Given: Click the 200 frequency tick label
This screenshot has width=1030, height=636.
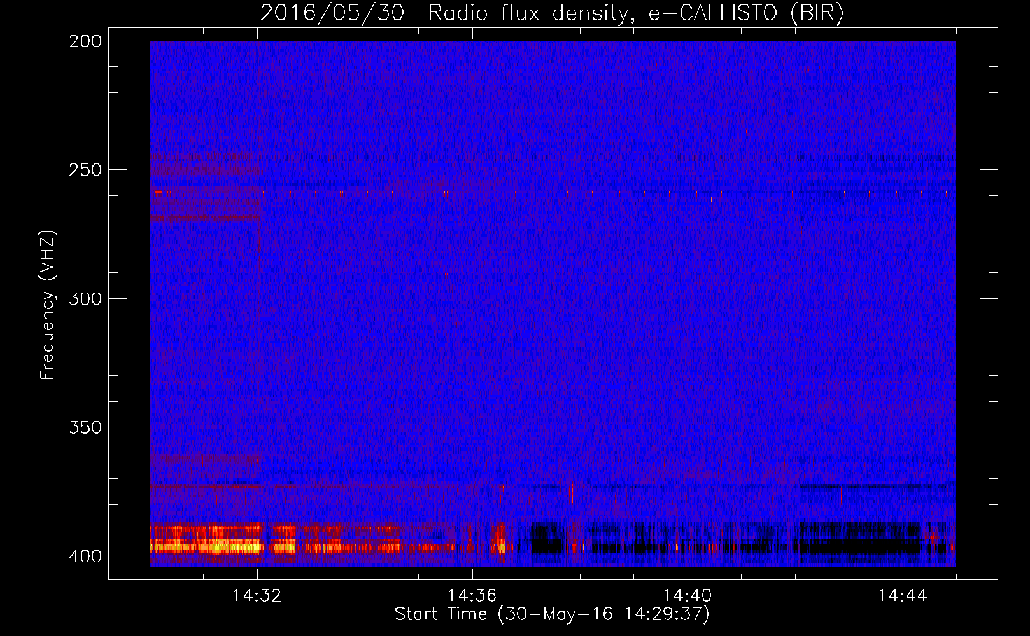Looking at the screenshot, I should coord(85,41).
